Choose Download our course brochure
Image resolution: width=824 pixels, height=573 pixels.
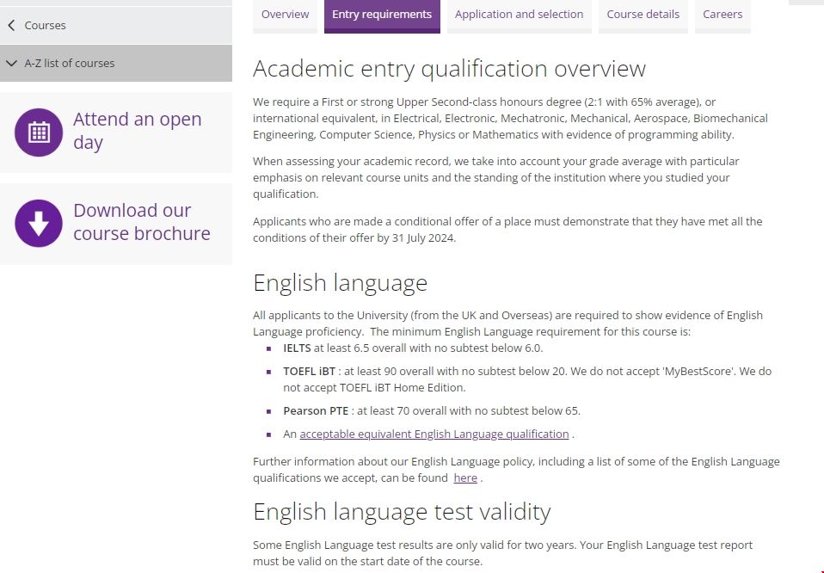tap(142, 222)
